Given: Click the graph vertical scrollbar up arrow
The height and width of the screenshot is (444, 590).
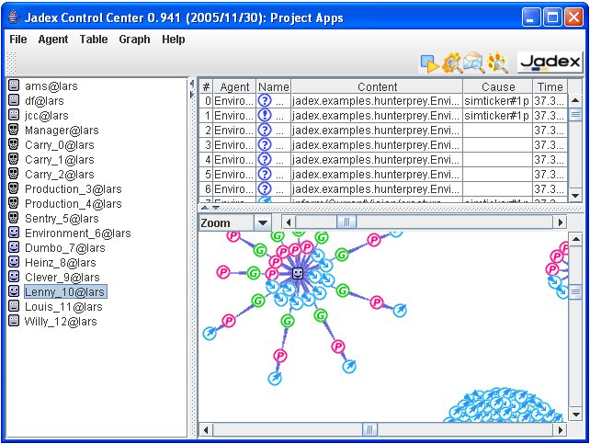Looking at the screenshot, I should coord(575,239).
